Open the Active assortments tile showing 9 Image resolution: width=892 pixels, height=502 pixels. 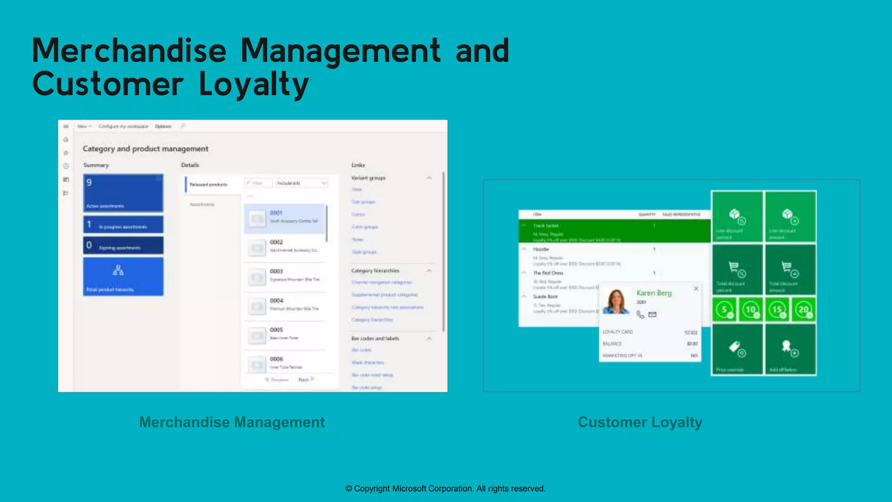[123, 193]
